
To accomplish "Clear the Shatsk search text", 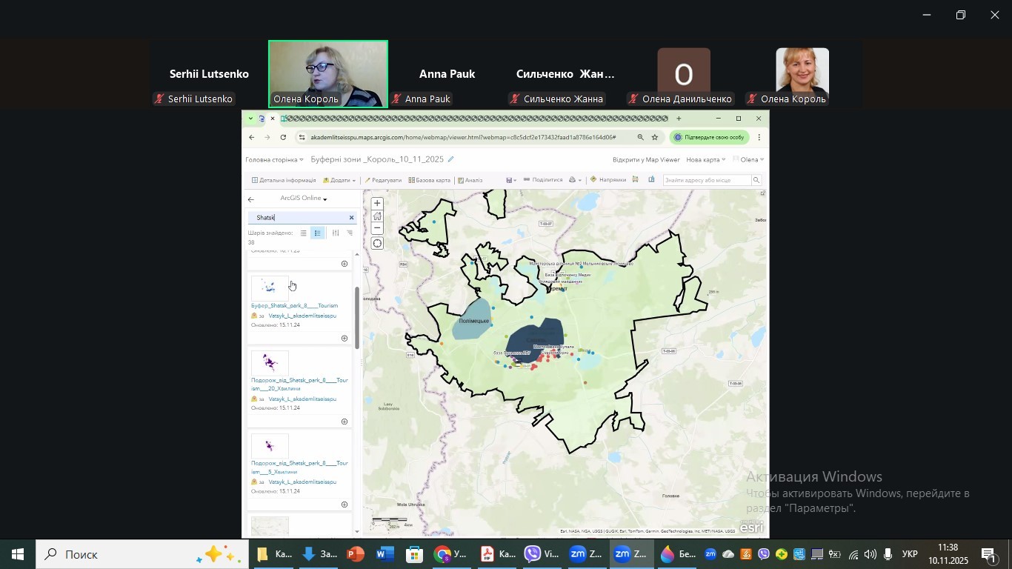I will [351, 218].
